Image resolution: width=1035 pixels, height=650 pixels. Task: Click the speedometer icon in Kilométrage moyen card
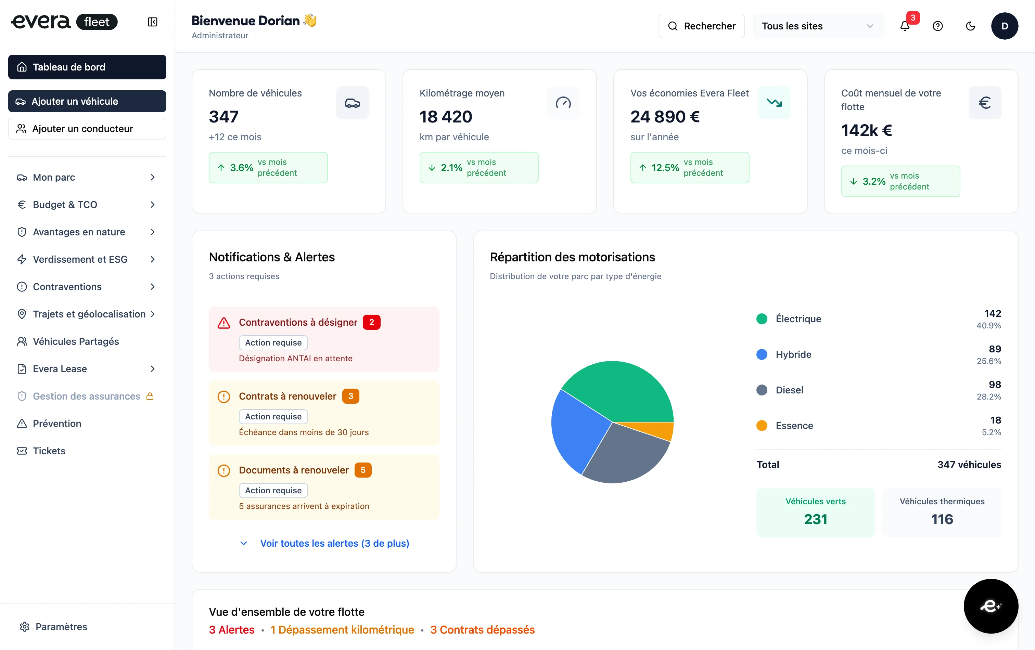coord(563,103)
